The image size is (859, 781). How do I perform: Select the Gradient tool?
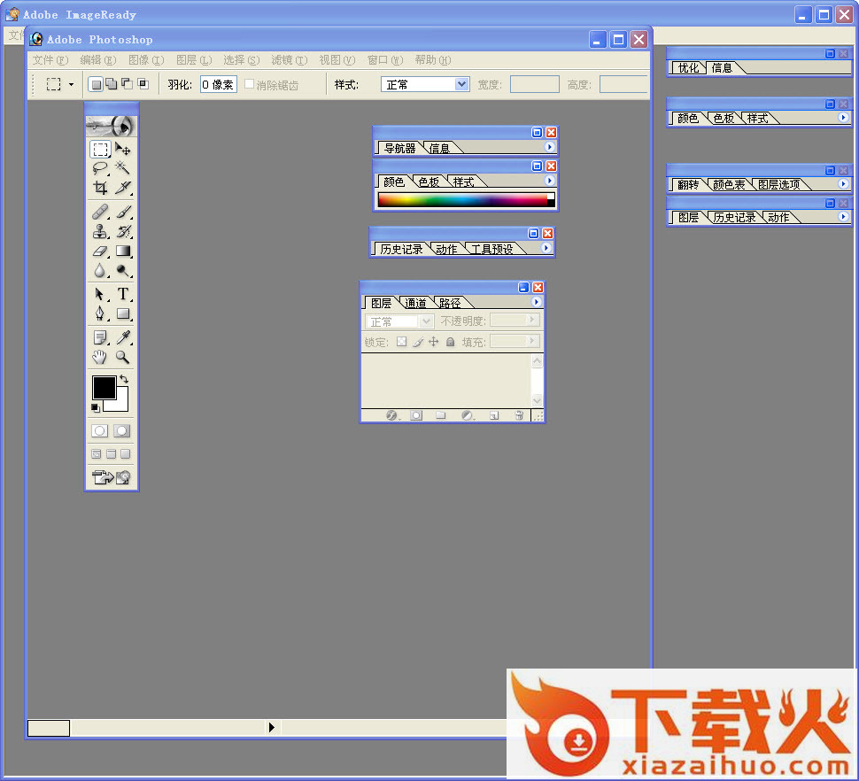pyautogui.click(x=123, y=251)
